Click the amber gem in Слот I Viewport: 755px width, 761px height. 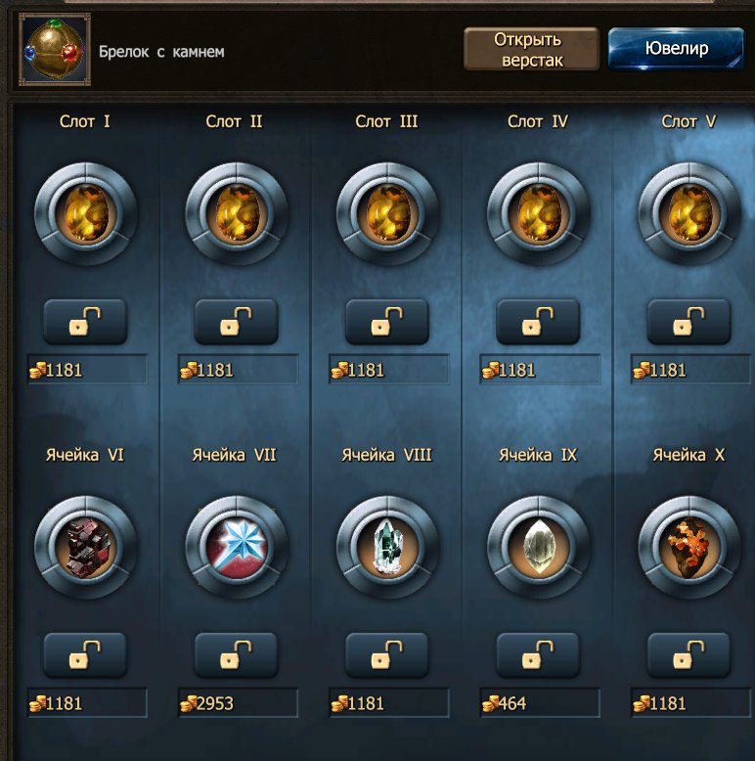(86, 213)
